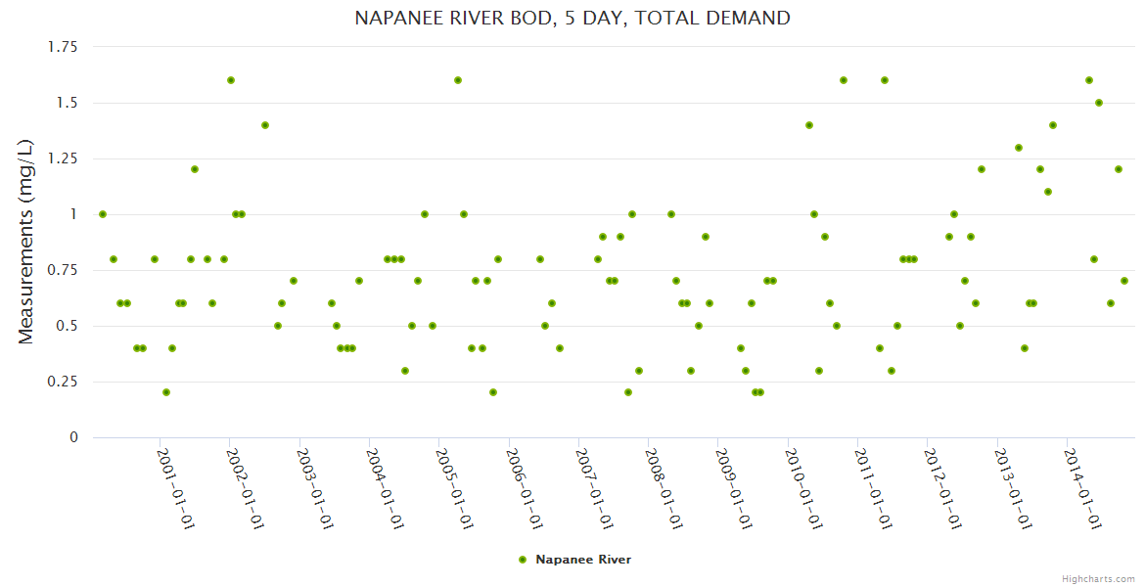The height and width of the screenshot is (587, 1145).
Task: Click the 0.25 y-axis tick label
Action: pos(63,382)
